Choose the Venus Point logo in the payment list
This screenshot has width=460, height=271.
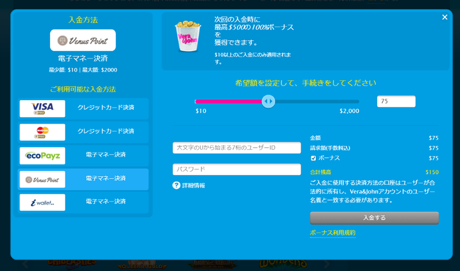(42, 179)
